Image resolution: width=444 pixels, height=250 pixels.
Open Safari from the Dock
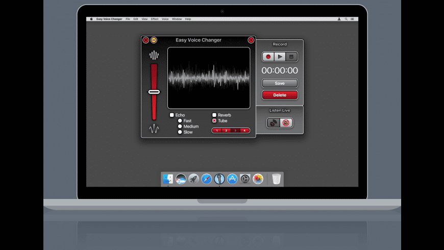point(206,179)
